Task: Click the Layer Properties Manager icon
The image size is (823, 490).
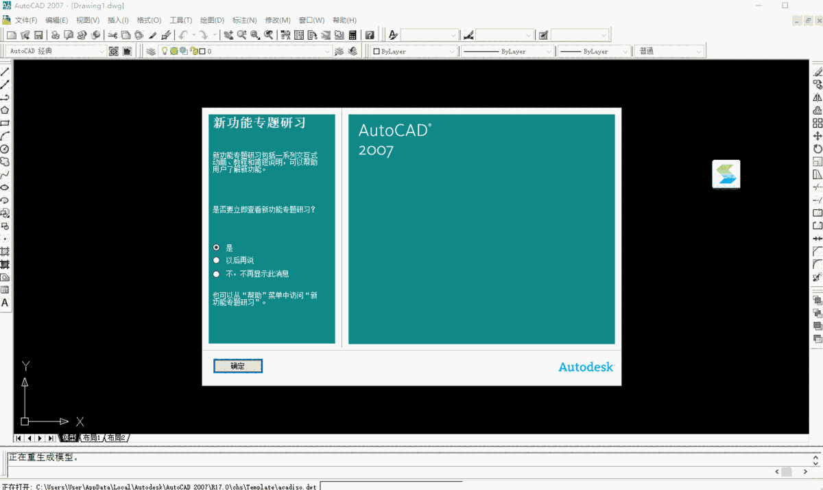Action: (150, 50)
